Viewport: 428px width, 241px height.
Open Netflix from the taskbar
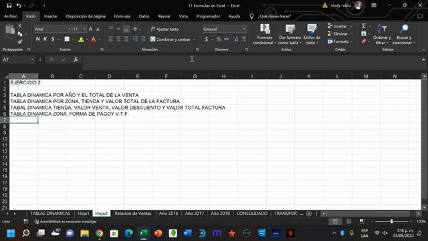[290, 233]
